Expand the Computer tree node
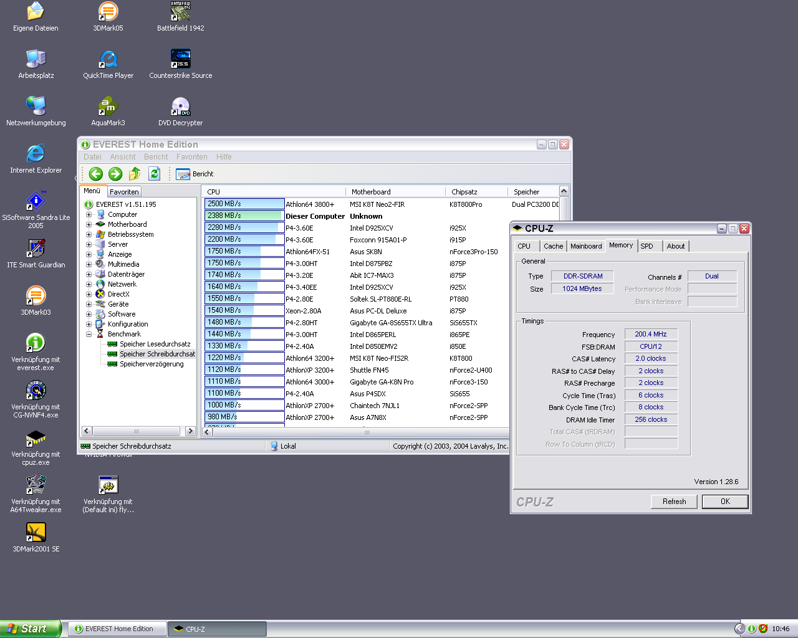Image resolution: width=798 pixels, height=638 pixels. click(x=89, y=214)
